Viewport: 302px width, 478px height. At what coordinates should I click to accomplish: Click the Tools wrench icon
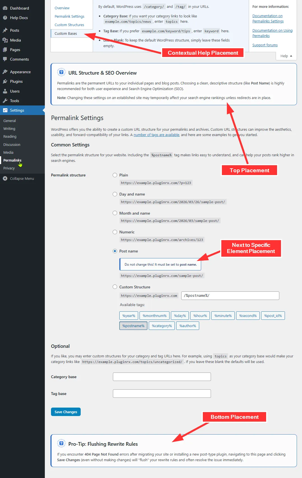(x=5, y=101)
